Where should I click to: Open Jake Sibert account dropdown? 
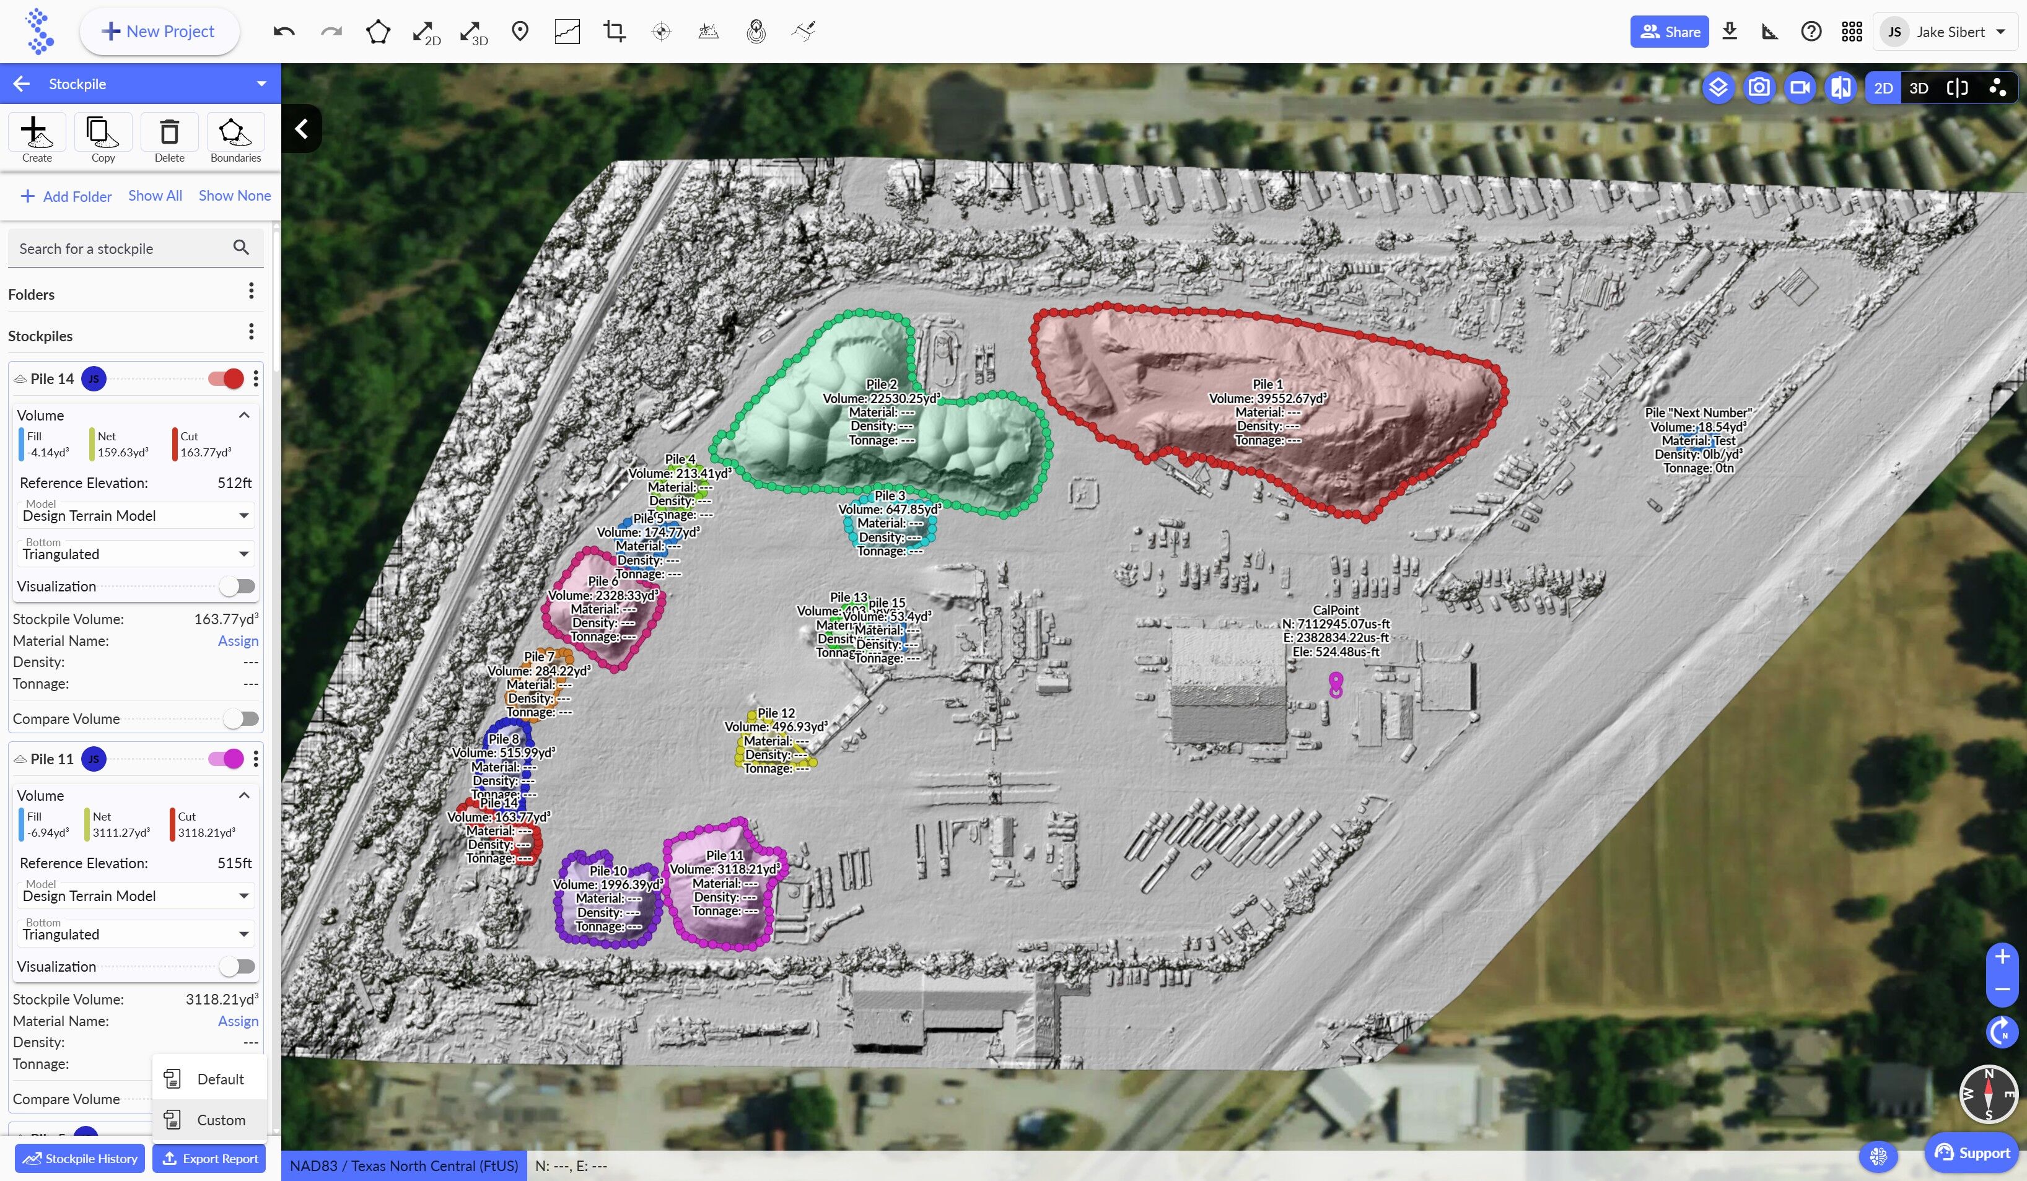click(1946, 32)
